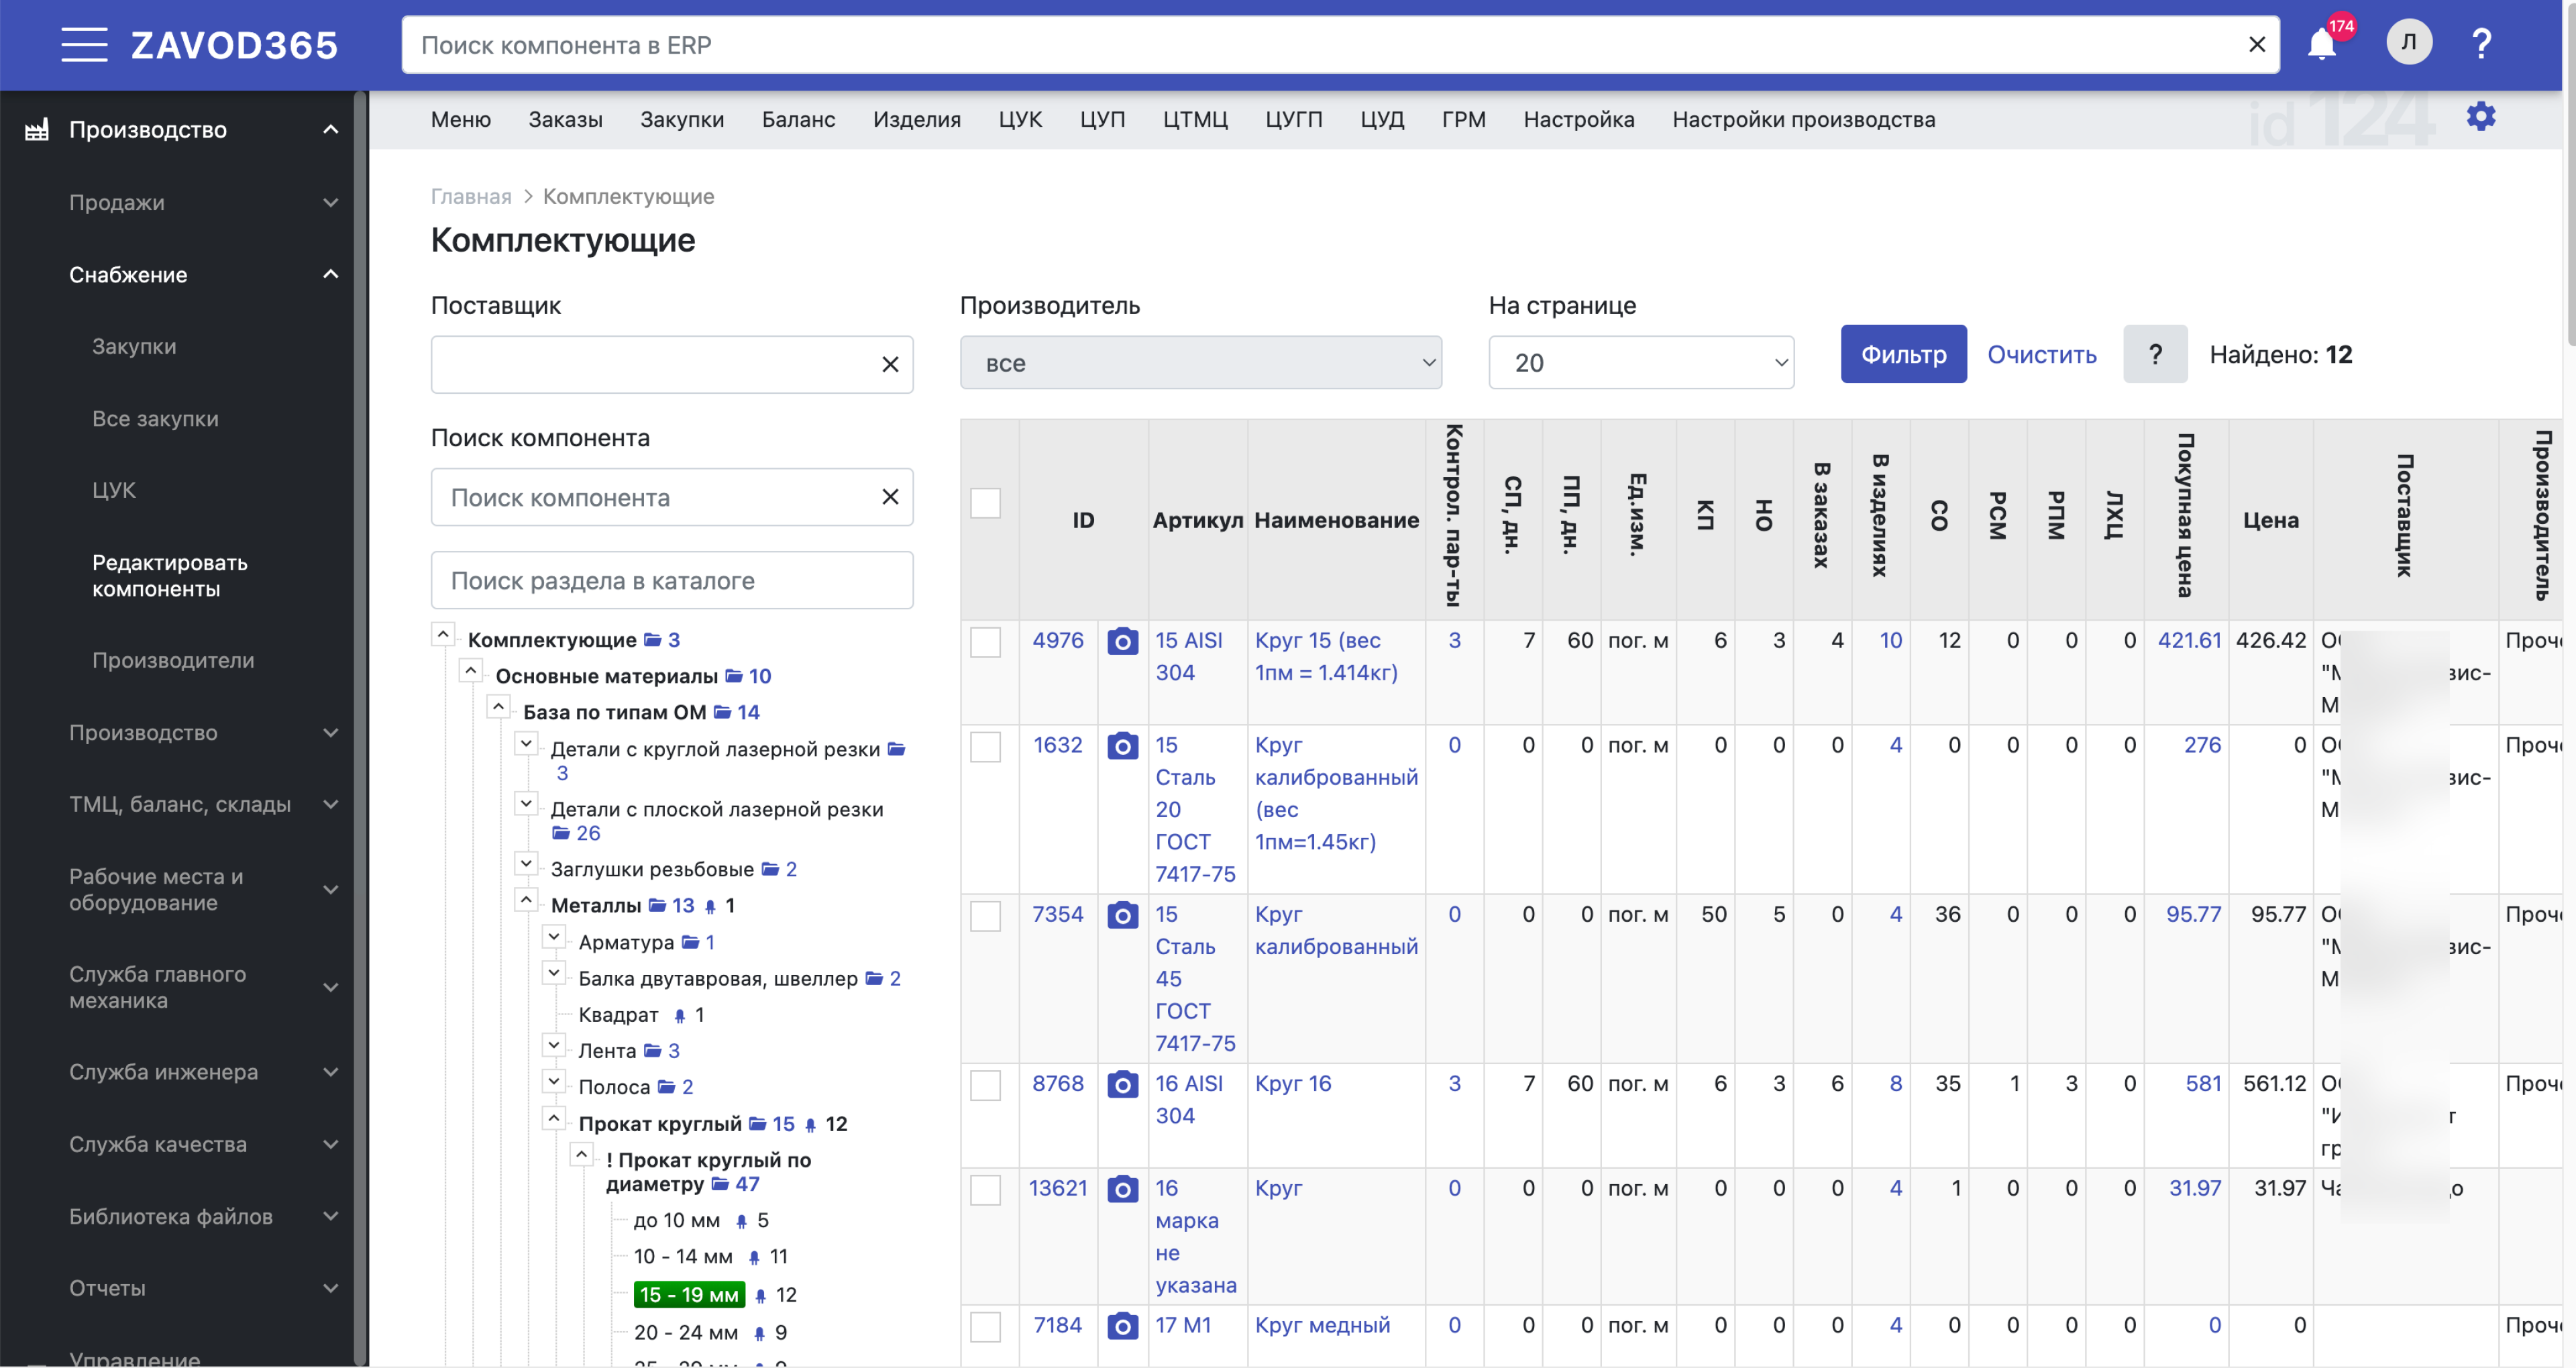Image resolution: width=2576 pixels, height=1368 pixels.
Task: Tick the select-all checkbox in table header
Action: (x=985, y=503)
